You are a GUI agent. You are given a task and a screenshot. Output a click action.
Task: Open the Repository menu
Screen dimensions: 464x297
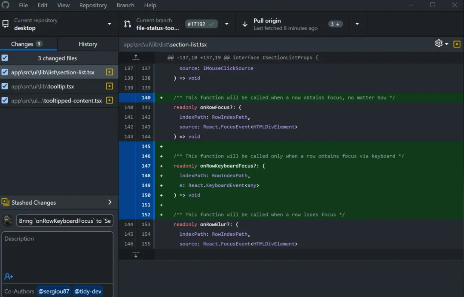click(x=93, y=5)
